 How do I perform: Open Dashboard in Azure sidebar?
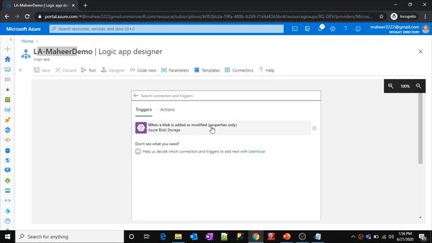point(7,70)
